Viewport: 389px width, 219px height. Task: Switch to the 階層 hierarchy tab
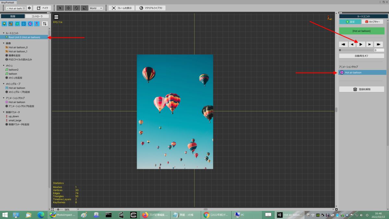tap(13, 16)
